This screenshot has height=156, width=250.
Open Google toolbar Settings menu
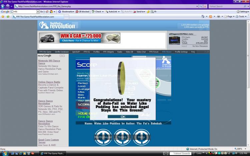[243, 12]
